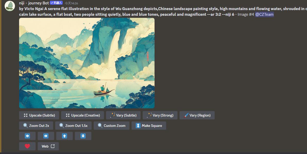Click Zoom Out 1.5x button
Viewport: 307px width, 154px height.
74,126
